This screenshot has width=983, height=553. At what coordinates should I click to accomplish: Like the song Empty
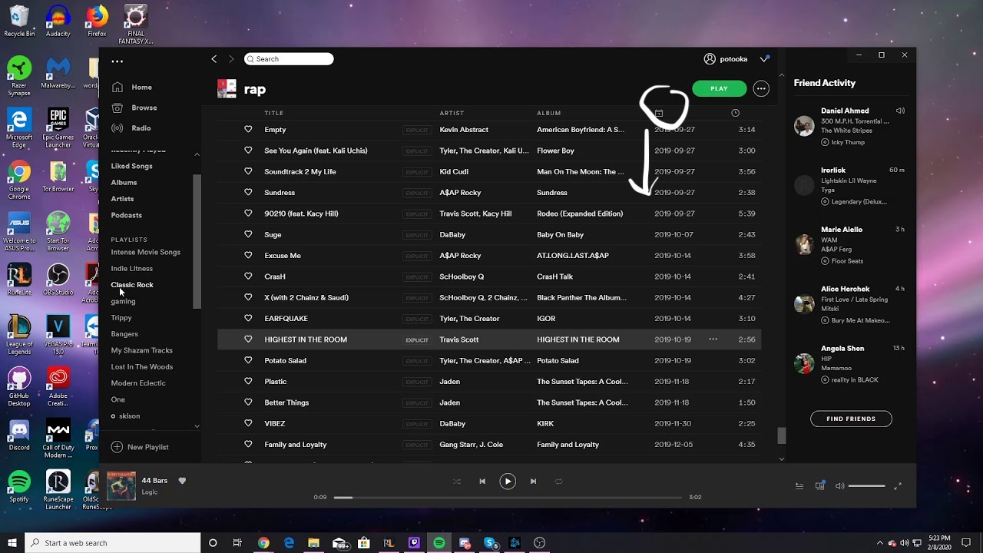[248, 130]
